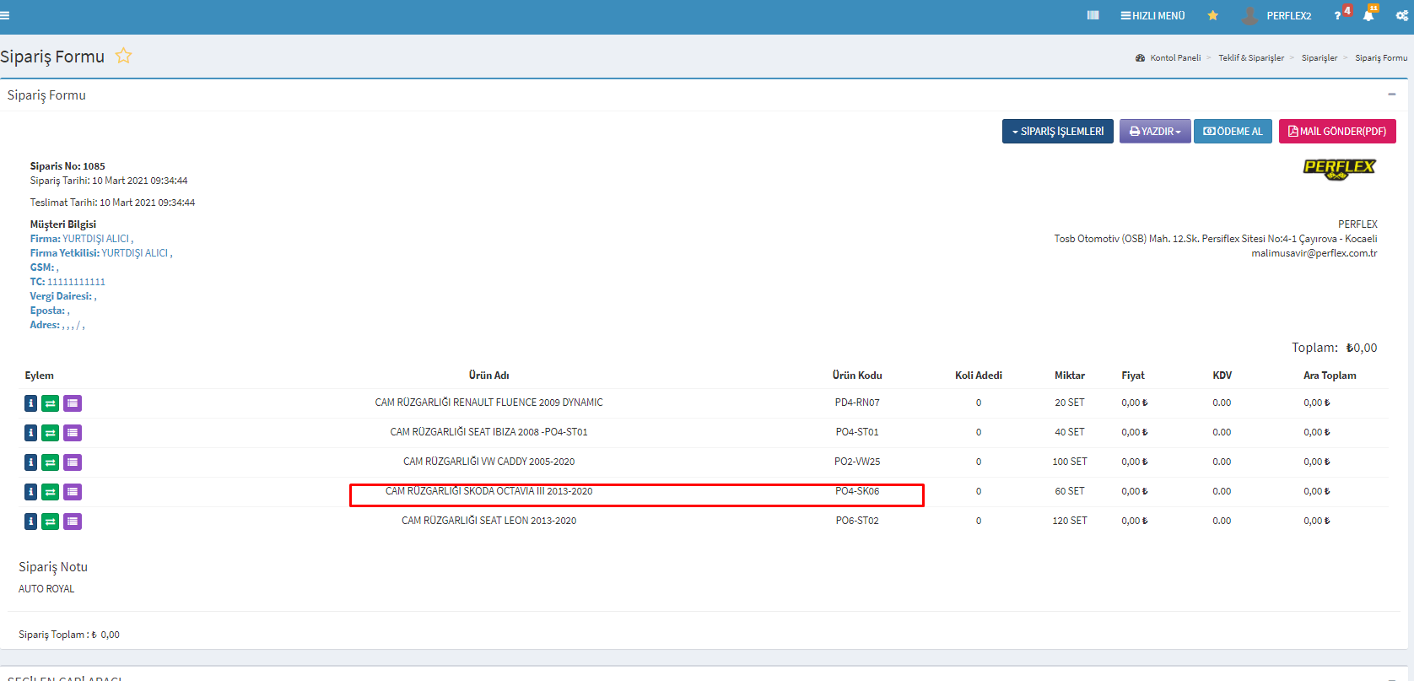Viewport: 1414px width, 681px height.
Task: Expand the SİPARİŞ İŞLEMLERİ dropdown
Action: 1057,132
